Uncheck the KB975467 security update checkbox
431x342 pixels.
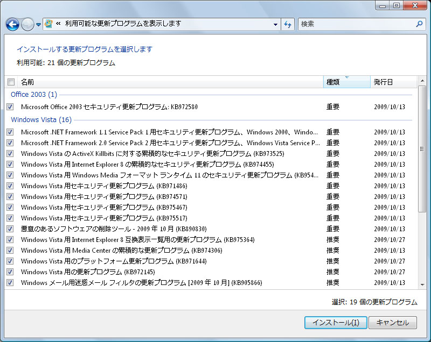click(10, 207)
